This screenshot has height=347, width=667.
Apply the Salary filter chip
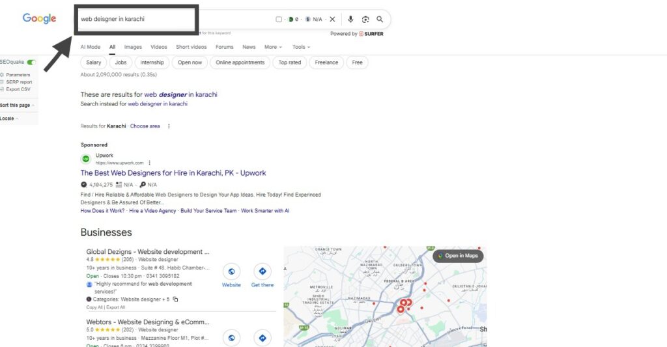click(94, 62)
